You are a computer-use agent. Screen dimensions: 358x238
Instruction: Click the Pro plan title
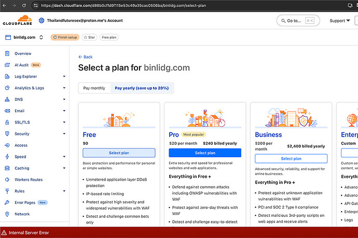174,135
